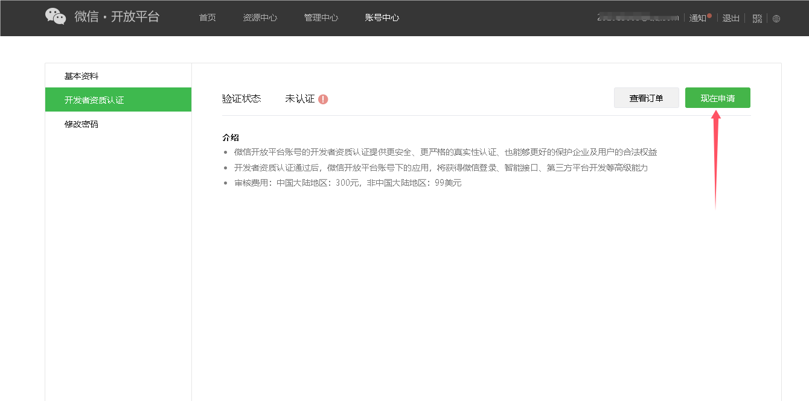The height and width of the screenshot is (401, 809).
Task: Open 管理中心 in the top navigation
Action: [321, 17]
